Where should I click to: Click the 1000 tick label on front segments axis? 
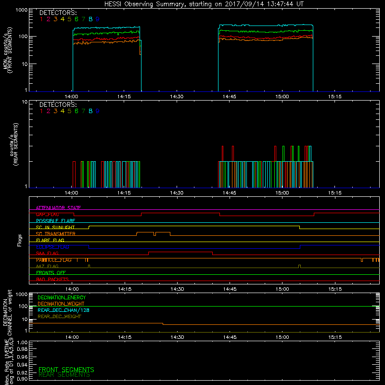tap(22, 10)
